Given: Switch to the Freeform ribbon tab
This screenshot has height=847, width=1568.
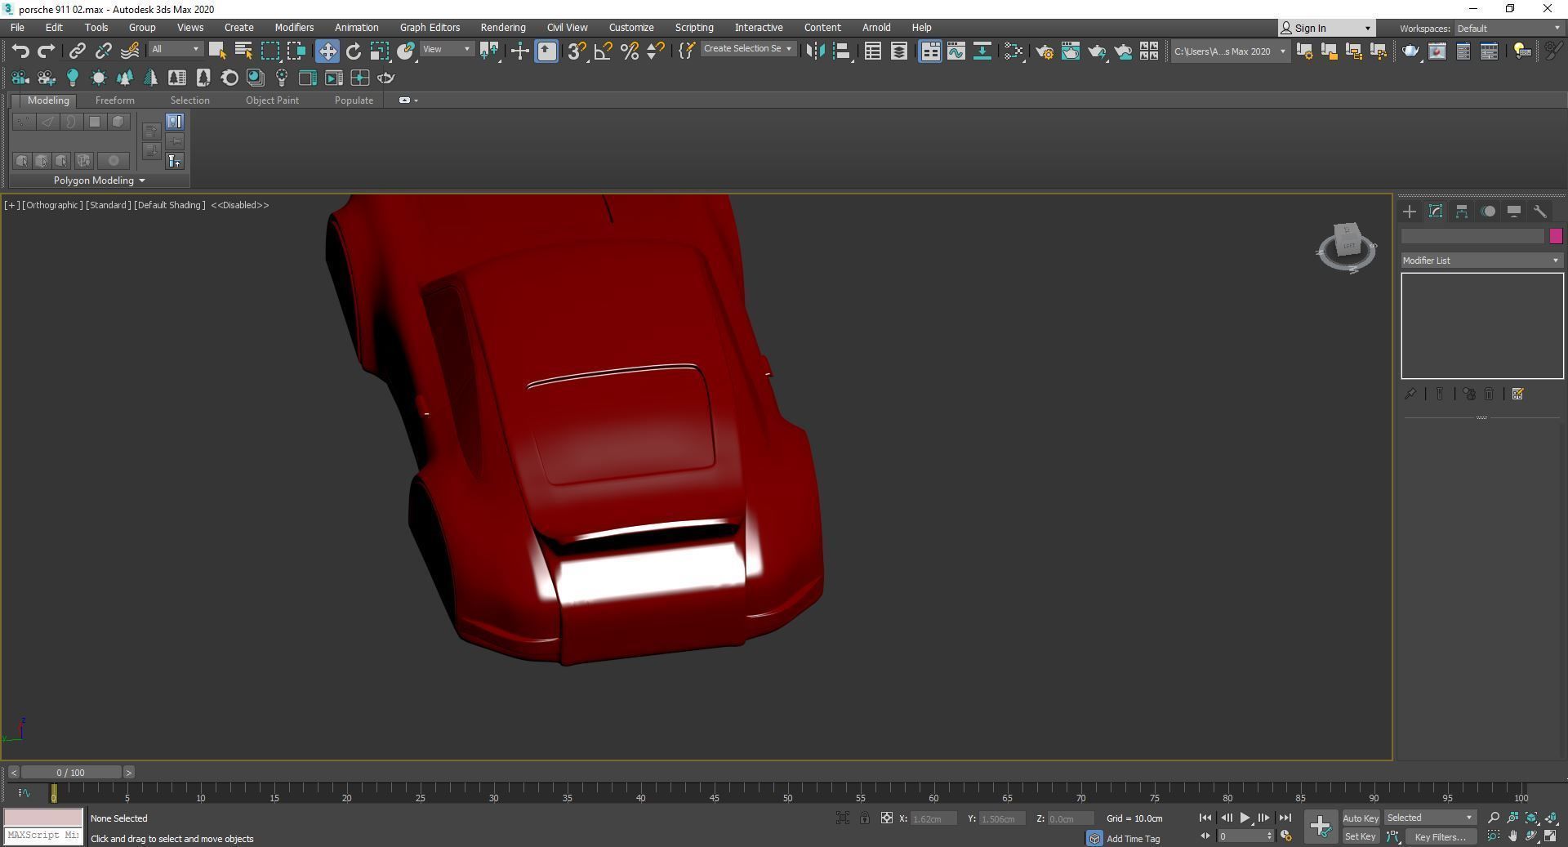Looking at the screenshot, I should tap(114, 100).
